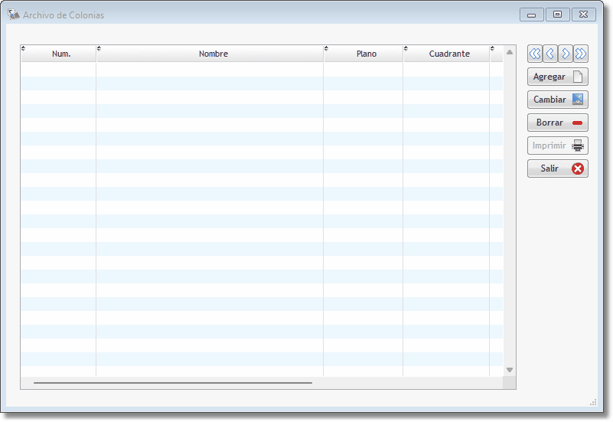Toggle sort arrows on the Plano column
The height and width of the screenshot is (422, 613).
[x=327, y=49]
